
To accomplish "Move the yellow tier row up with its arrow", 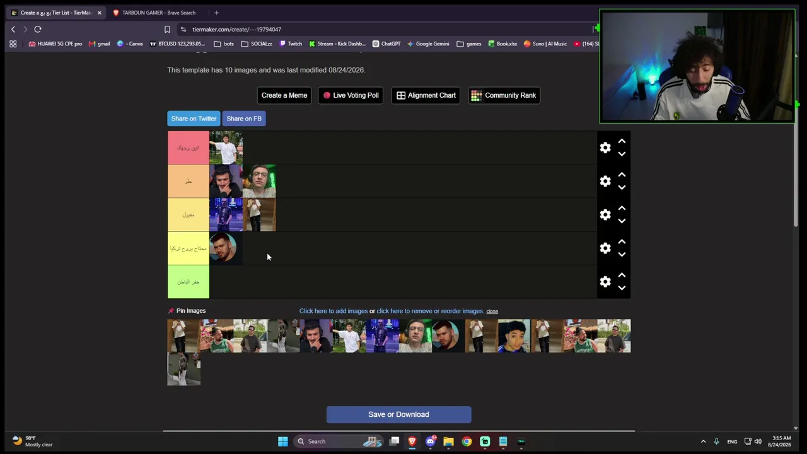I will tap(622, 207).
